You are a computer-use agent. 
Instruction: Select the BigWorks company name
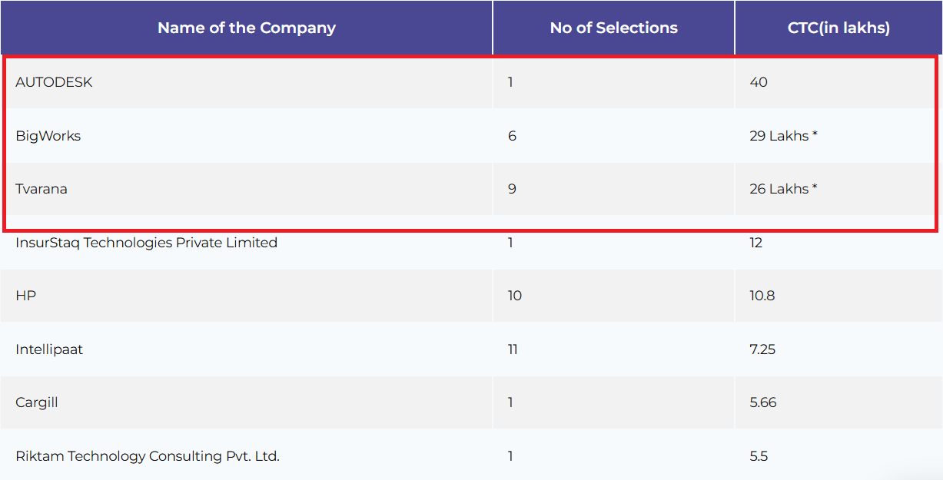click(x=48, y=136)
